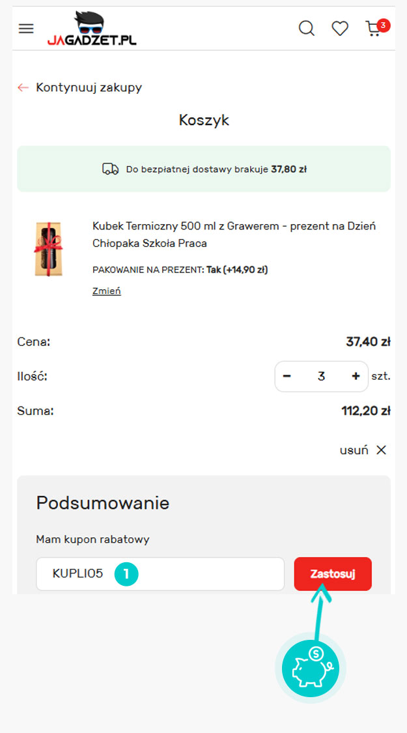Click the coupon code input field
This screenshot has height=733, width=407.
coord(195,574)
